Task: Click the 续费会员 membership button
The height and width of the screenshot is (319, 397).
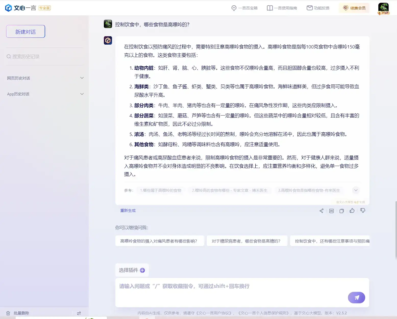Action: [354, 8]
